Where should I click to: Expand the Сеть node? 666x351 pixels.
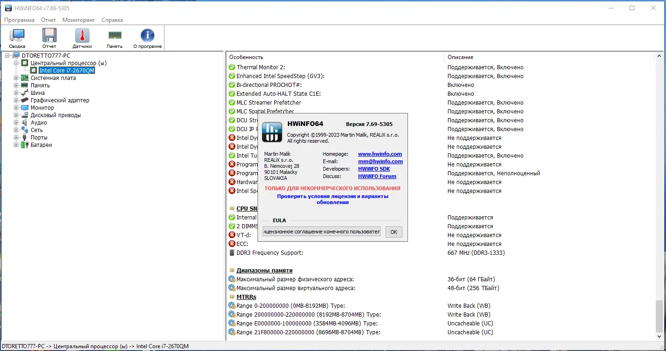click(16, 130)
